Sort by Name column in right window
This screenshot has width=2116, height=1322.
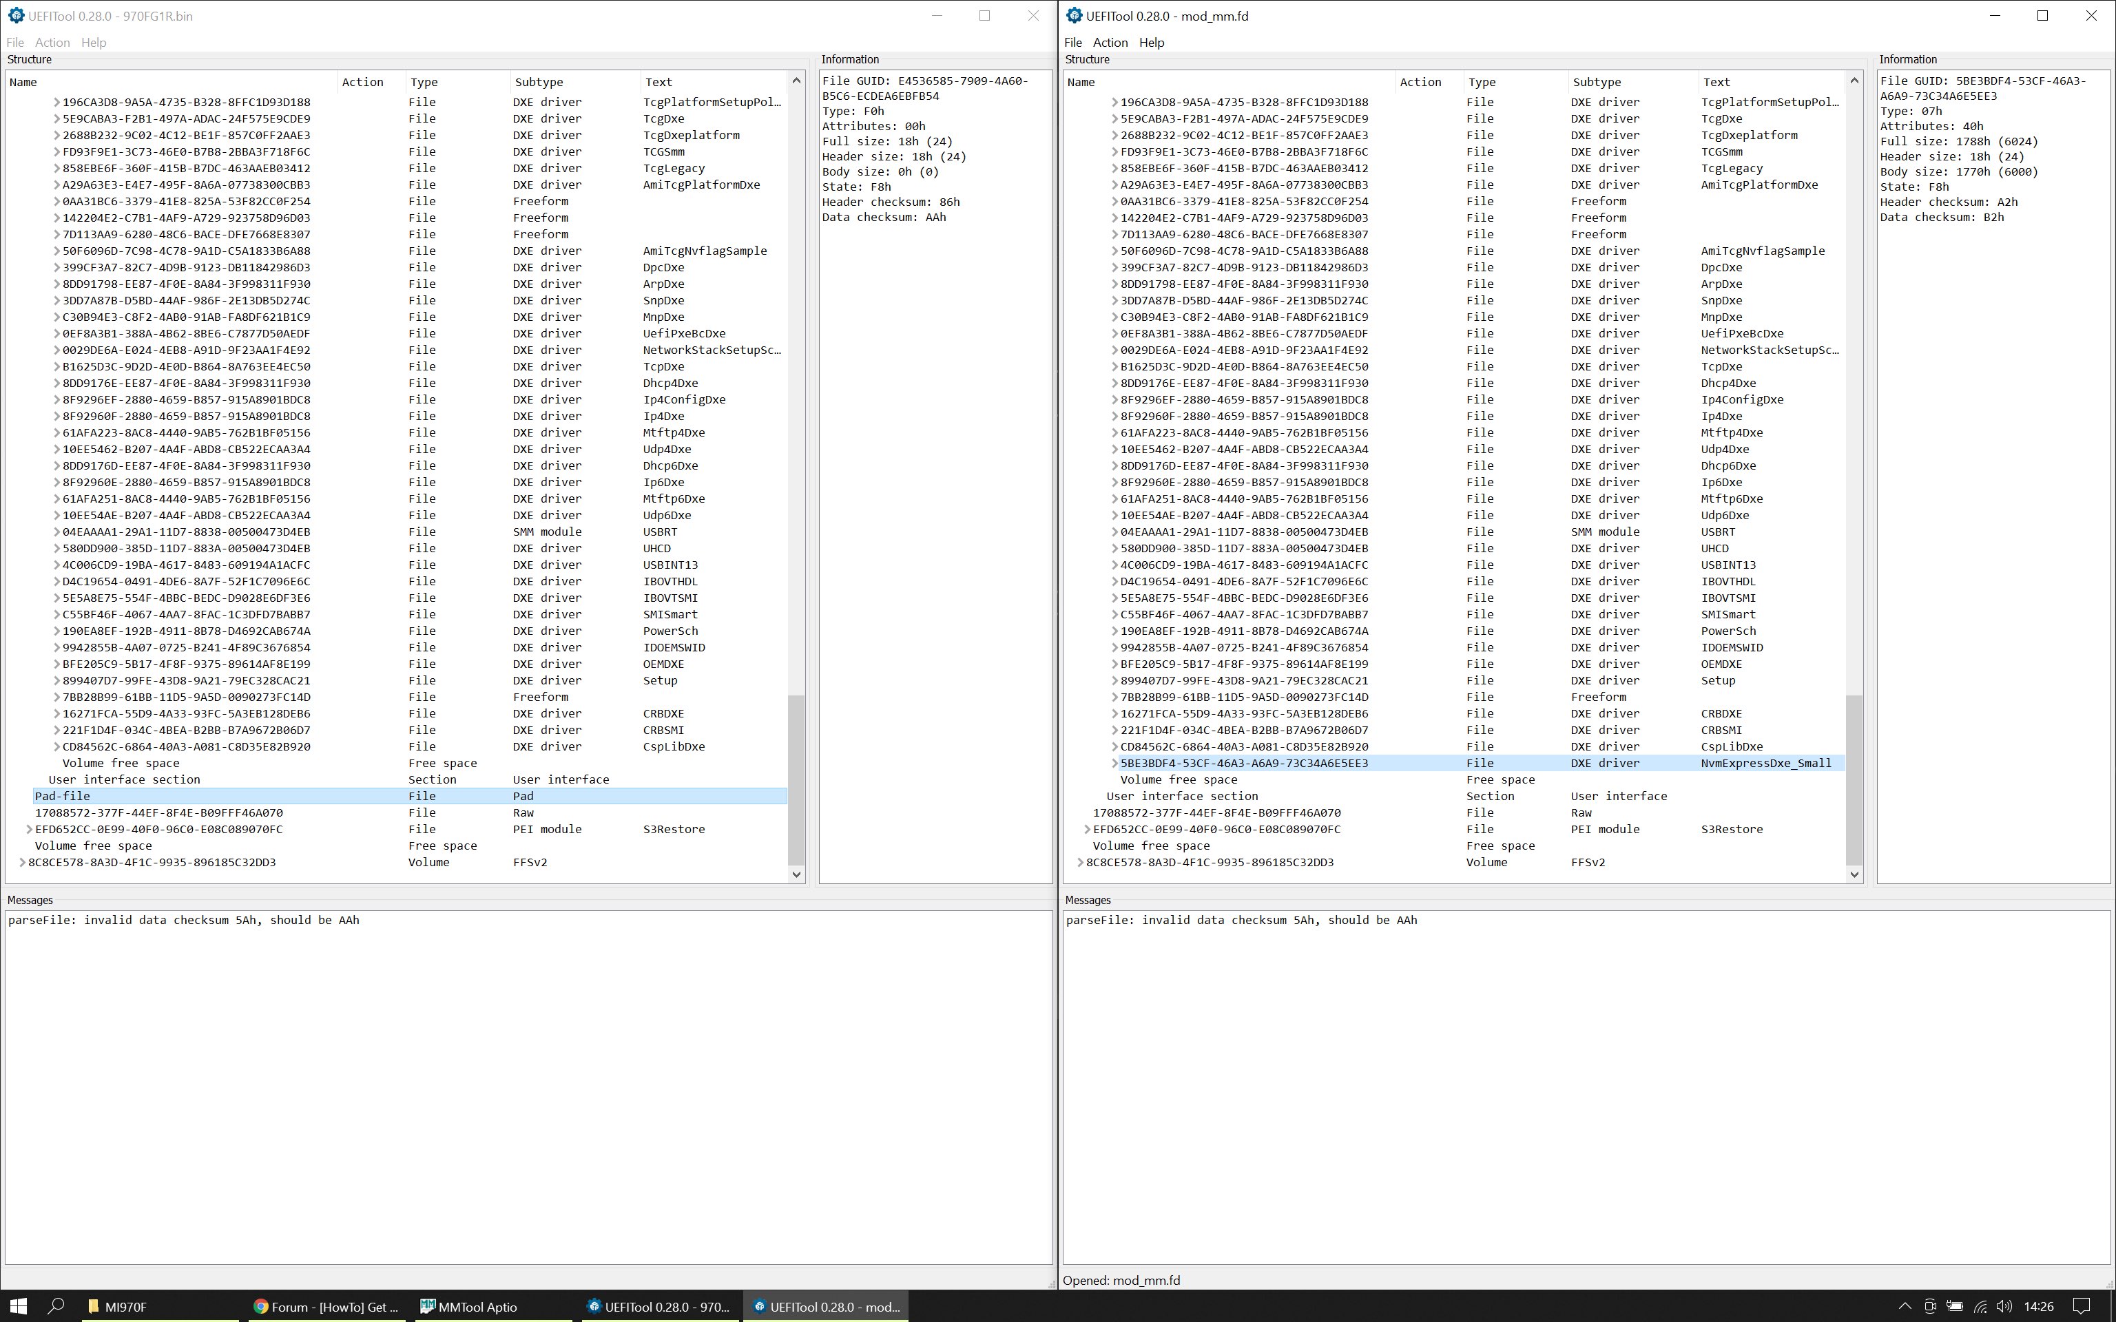[x=1230, y=82]
